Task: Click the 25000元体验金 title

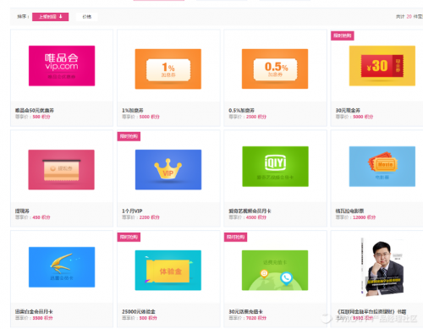Action: click(x=139, y=311)
